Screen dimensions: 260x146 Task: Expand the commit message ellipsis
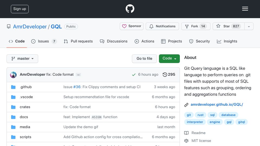pos(78,75)
